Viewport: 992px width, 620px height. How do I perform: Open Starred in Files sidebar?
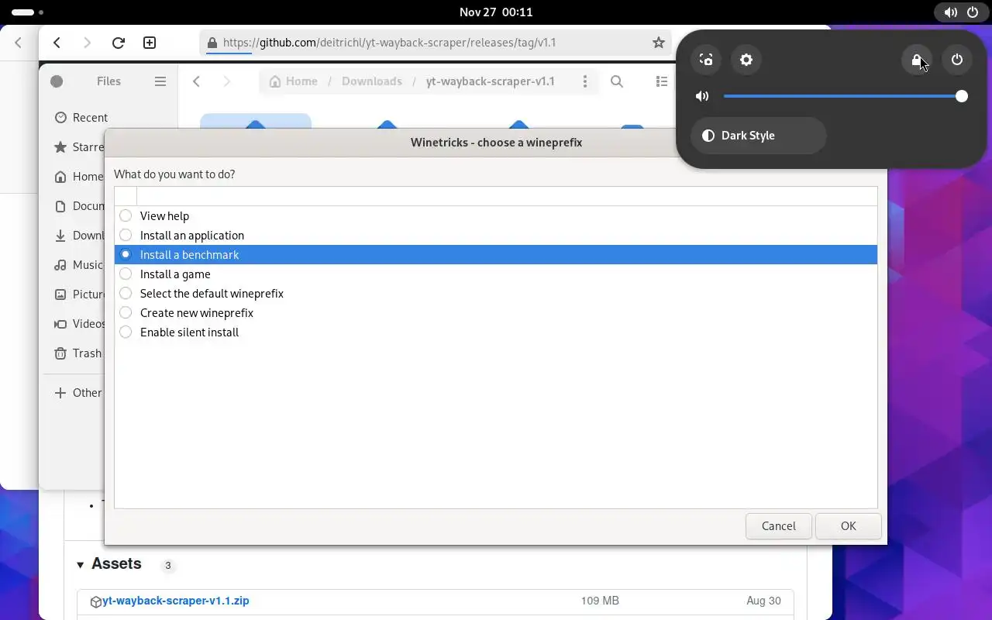coord(77,147)
